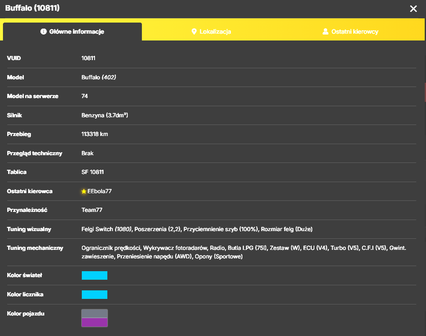Click the Przebieg label

click(x=19, y=134)
